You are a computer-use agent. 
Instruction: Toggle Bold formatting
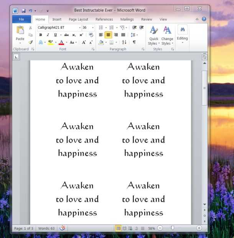click(x=41, y=35)
